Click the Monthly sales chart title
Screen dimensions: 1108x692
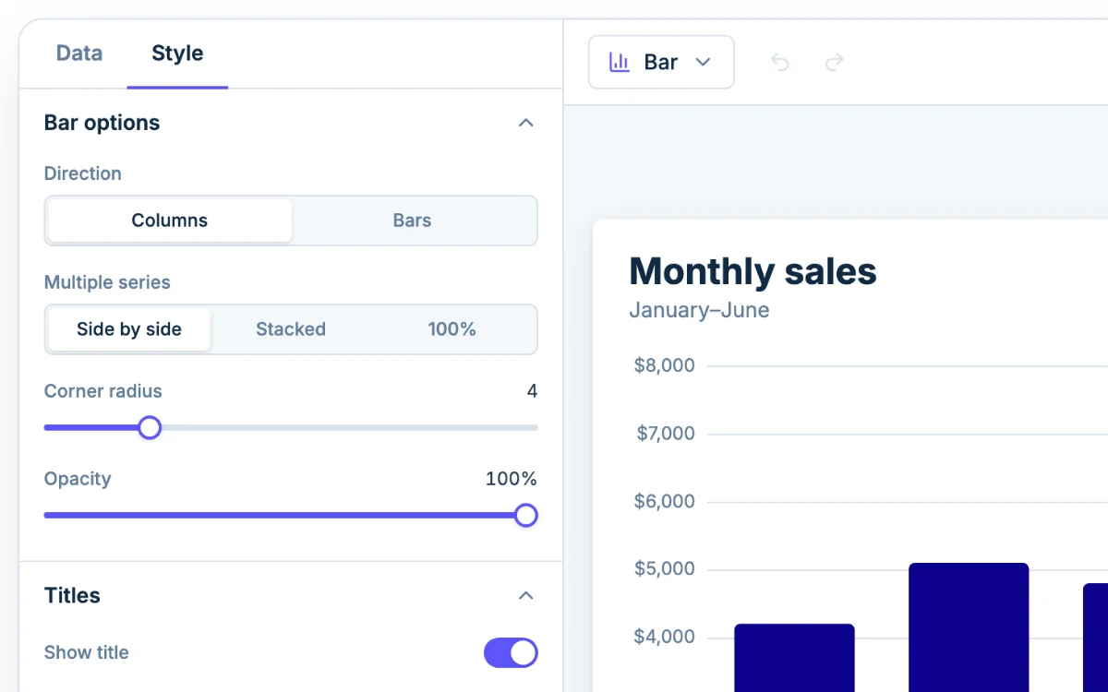753,271
